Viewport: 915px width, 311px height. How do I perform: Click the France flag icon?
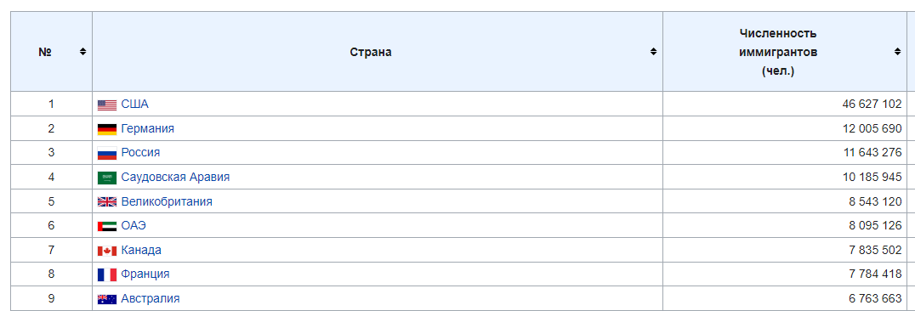(107, 274)
